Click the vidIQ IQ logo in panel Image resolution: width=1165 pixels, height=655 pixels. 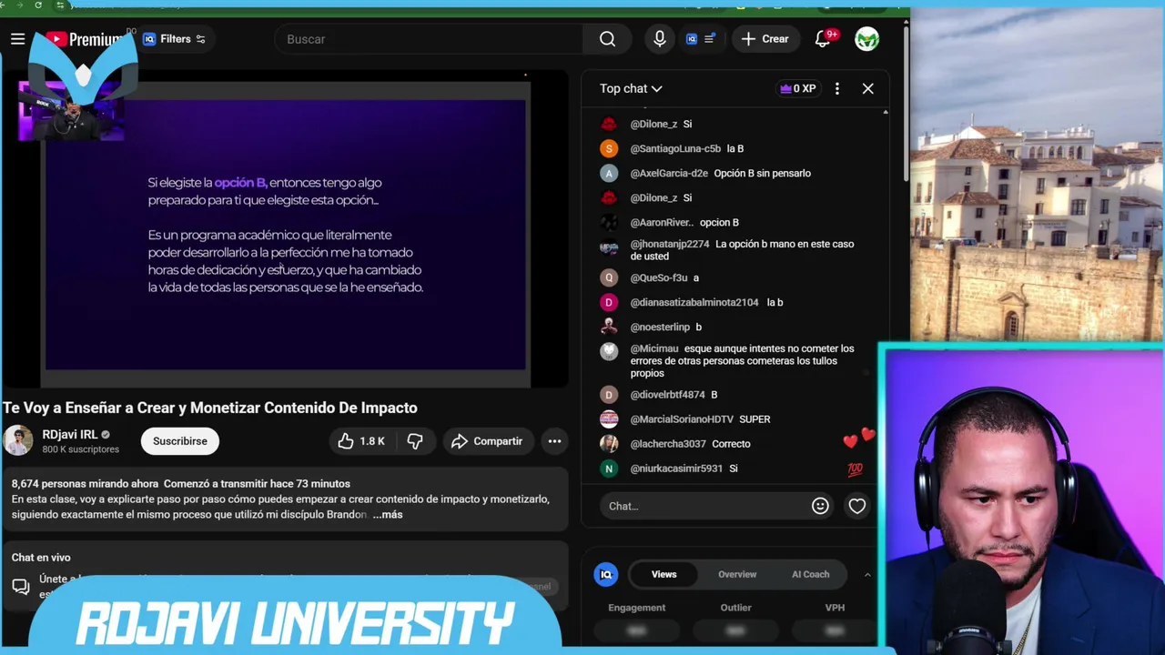[606, 574]
